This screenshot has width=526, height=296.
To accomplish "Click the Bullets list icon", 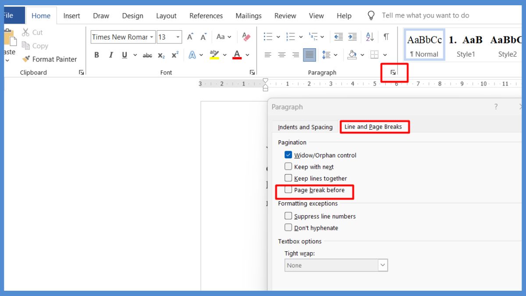I will click(268, 37).
